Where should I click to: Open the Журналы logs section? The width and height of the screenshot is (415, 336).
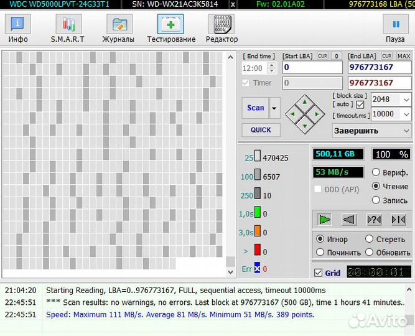[x=118, y=29]
